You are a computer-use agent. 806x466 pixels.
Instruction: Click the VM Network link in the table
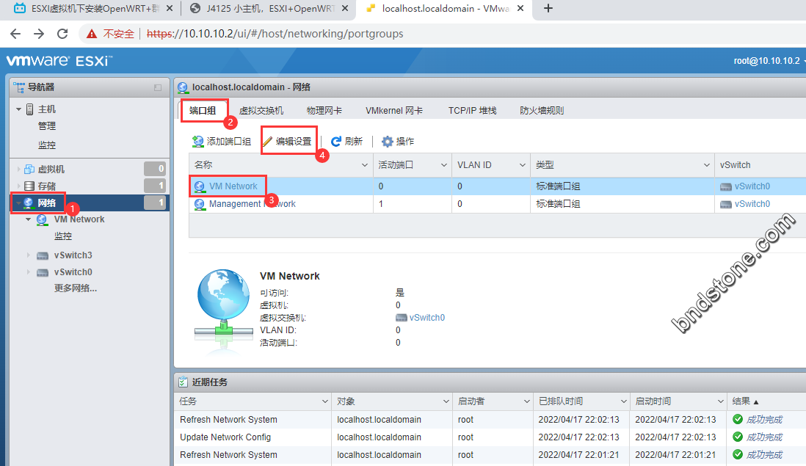point(233,186)
